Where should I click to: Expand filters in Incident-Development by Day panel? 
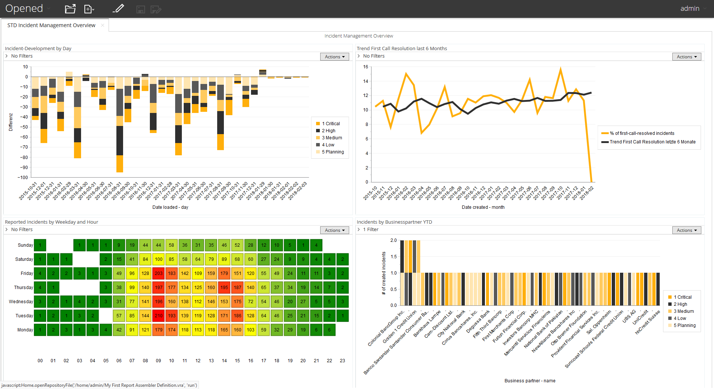7,56
